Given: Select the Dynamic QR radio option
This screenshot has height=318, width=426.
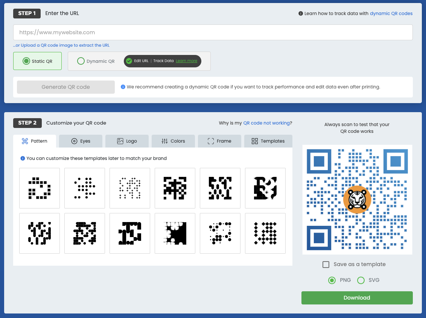Looking at the screenshot, I should (81, 61).
